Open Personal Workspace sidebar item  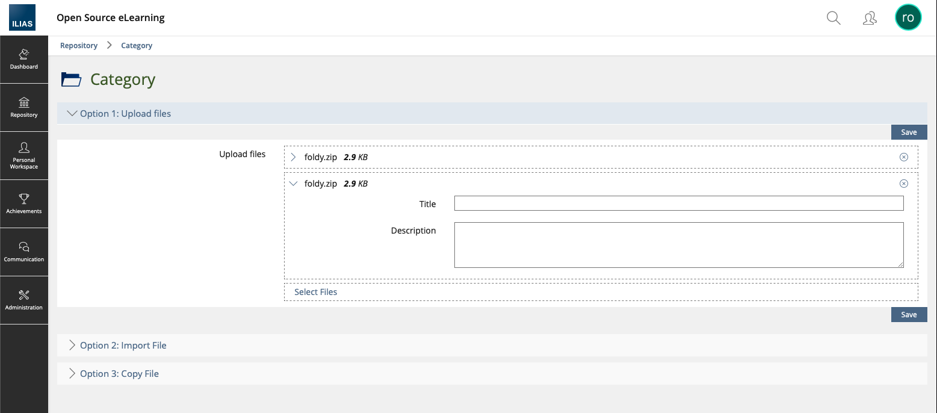point(24,155)
